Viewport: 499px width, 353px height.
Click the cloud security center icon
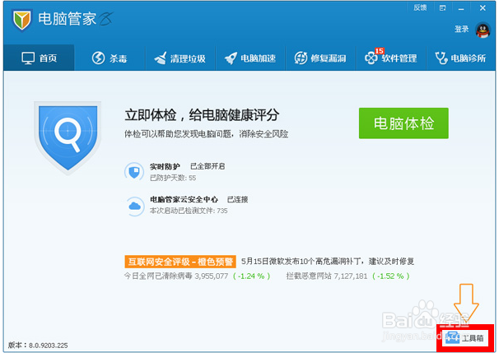[x=134, y=206]
